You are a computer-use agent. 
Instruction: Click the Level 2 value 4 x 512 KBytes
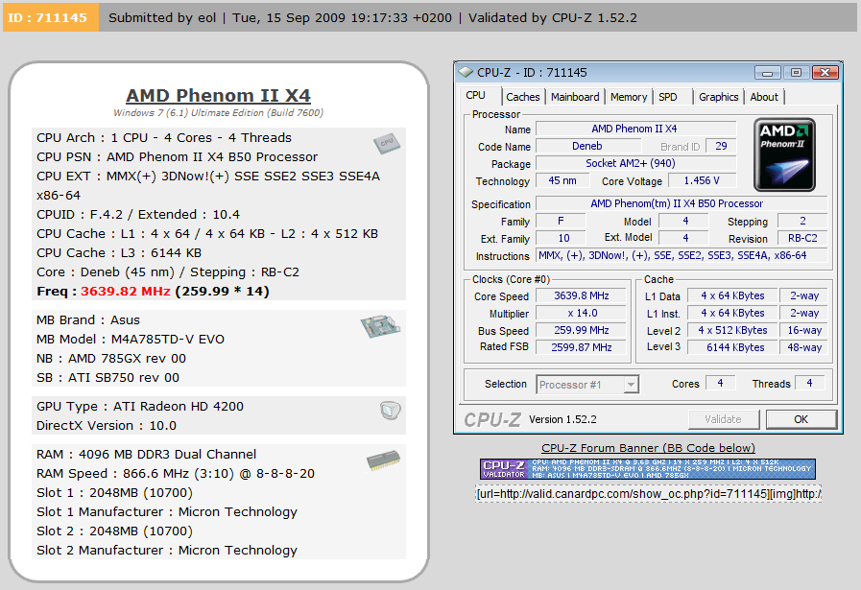pos(732,330)
